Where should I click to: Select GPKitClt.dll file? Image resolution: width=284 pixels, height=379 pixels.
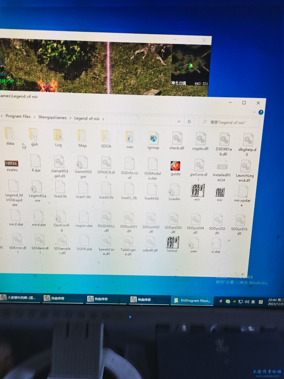pos(106,168)
